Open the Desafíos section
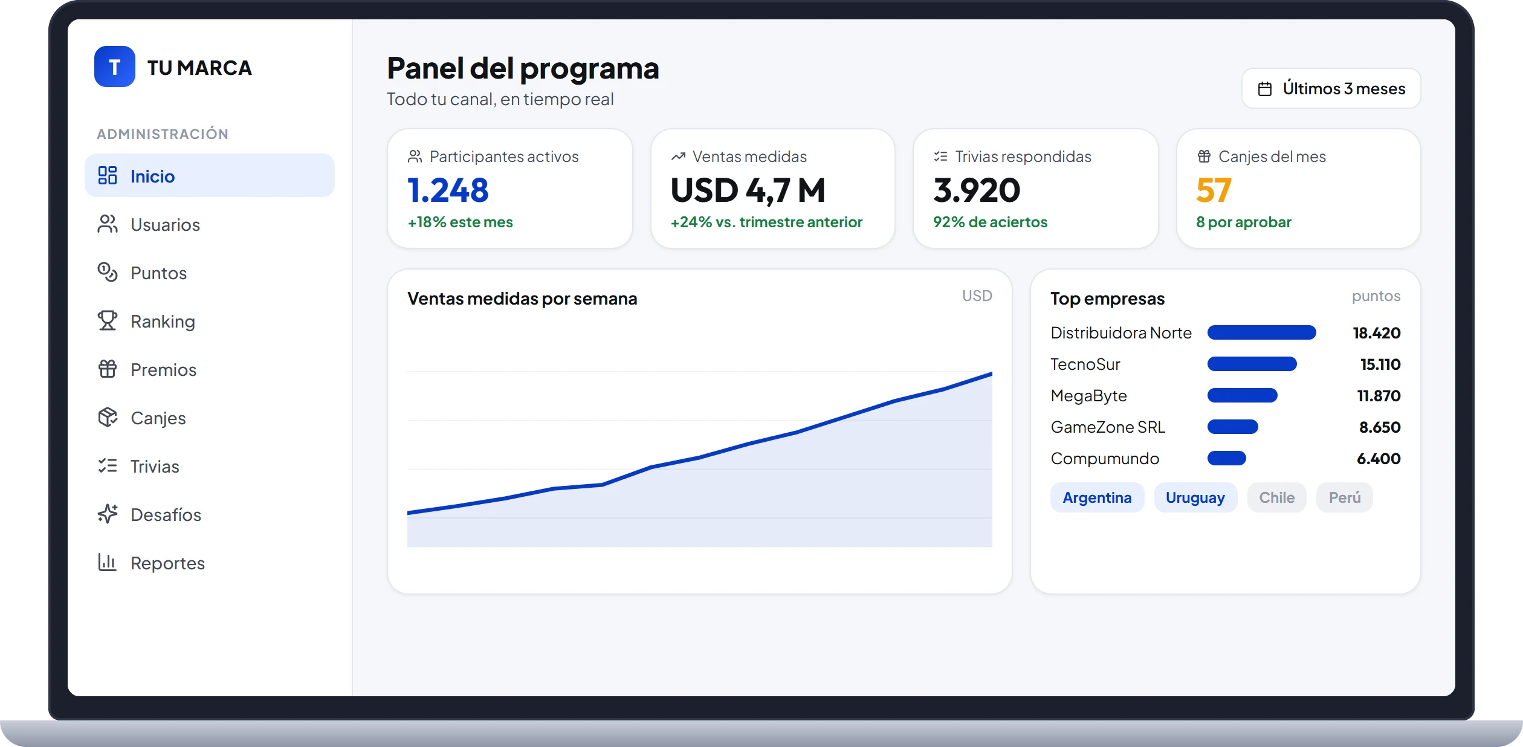Viewport: 1523px width, 747px height. [x=210, y=514]
